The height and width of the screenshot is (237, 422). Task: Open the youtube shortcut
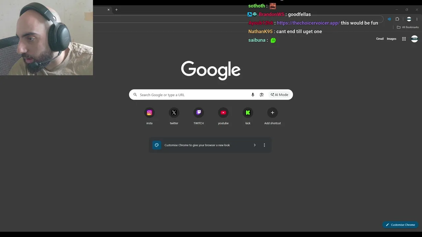coord(223,116)
